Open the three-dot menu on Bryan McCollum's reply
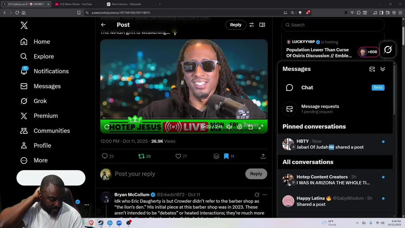 pos(265,195)
